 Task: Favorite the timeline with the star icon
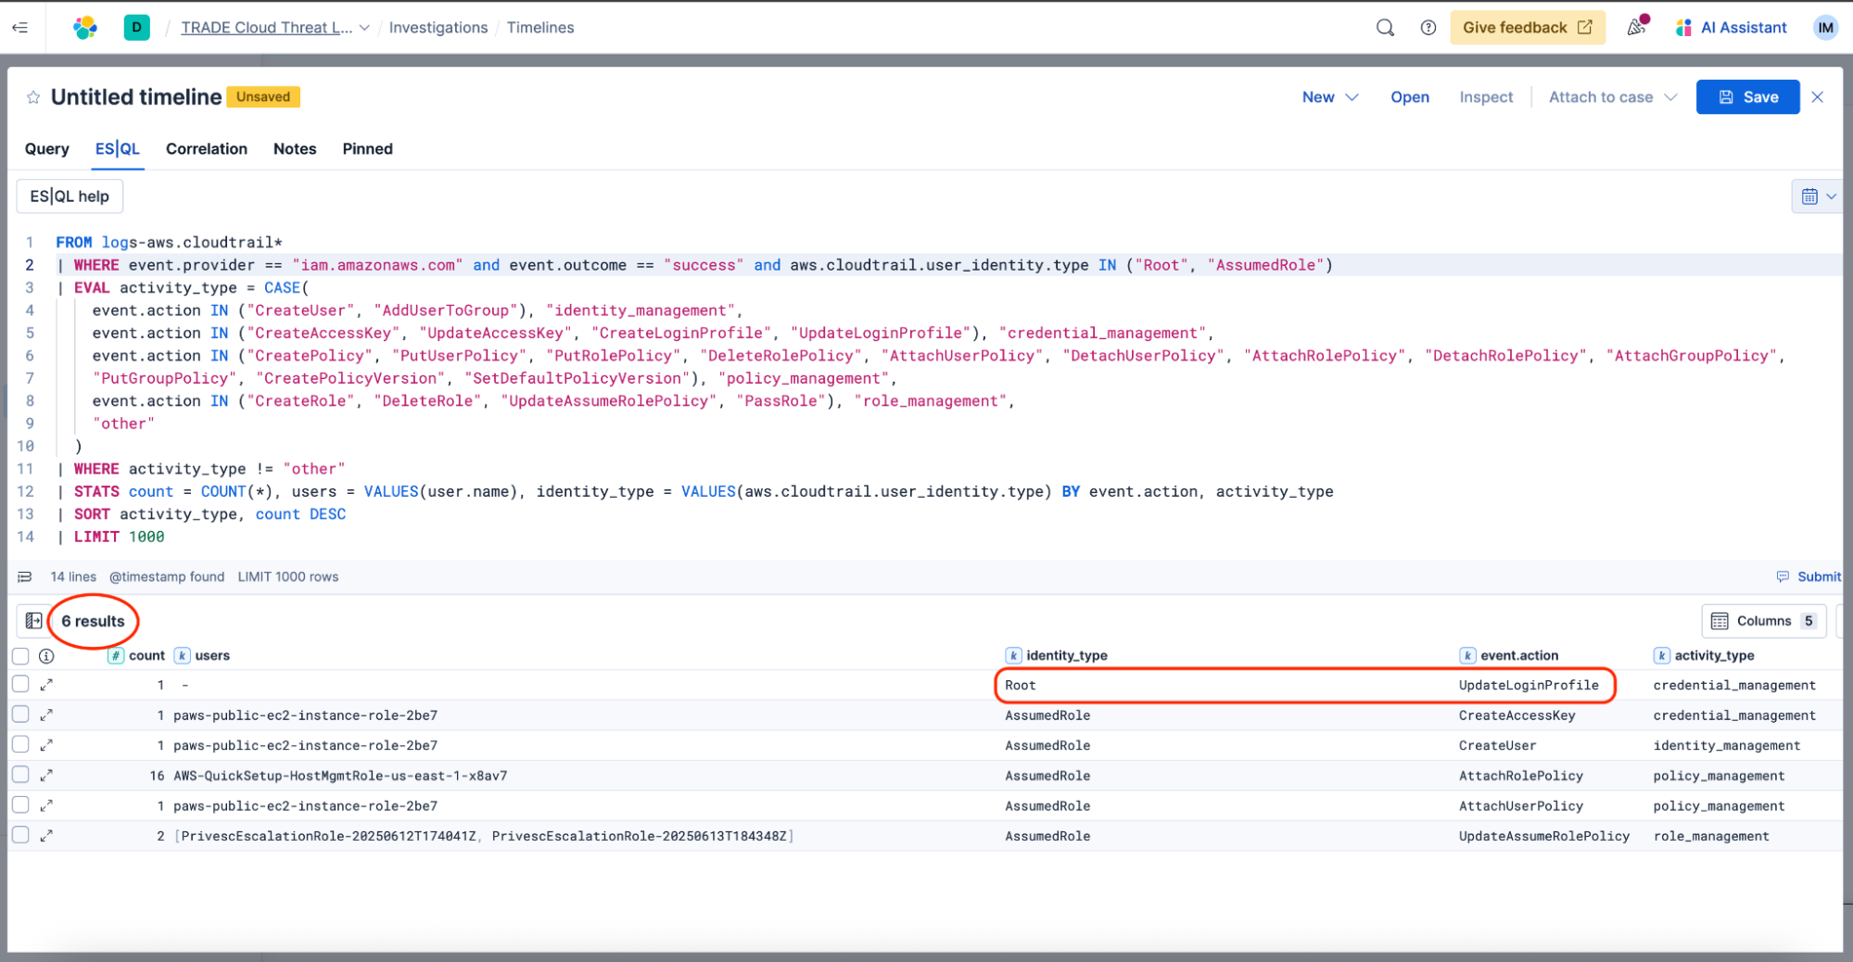tap(33, 97)
